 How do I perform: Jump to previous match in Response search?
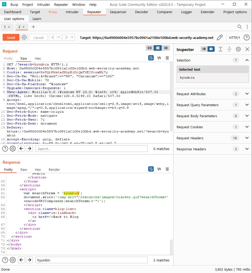(21, 260)
